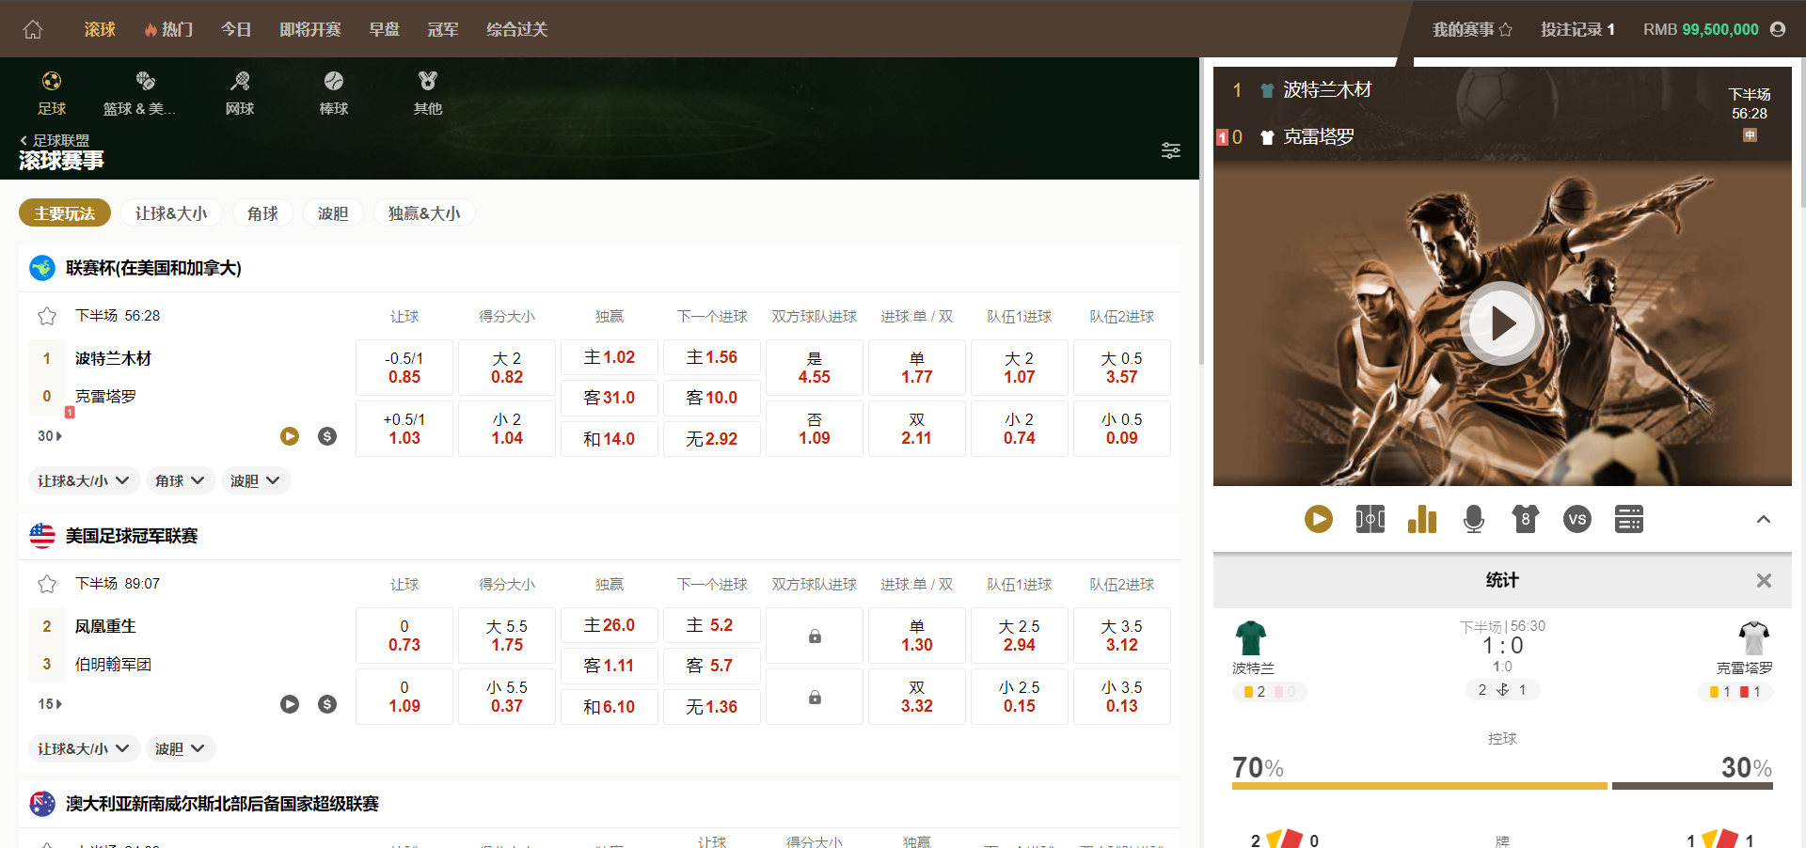This screenshot has width=1806, height=848.
Task: Switch to the 今日 top menu tab
Action: point(236,29)
